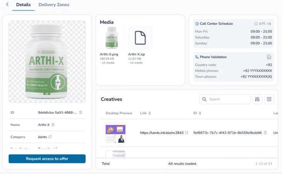Viewport: 282px width, 174px height.
Task: Copy the Arthi-X name value
Action: [53, 125]
